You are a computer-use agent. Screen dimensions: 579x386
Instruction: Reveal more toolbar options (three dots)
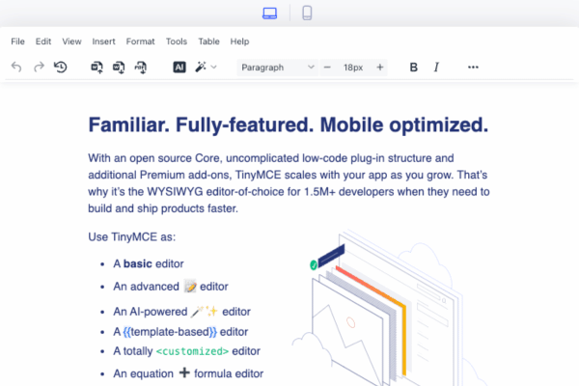pyautogui.click(x=473, y=68)
